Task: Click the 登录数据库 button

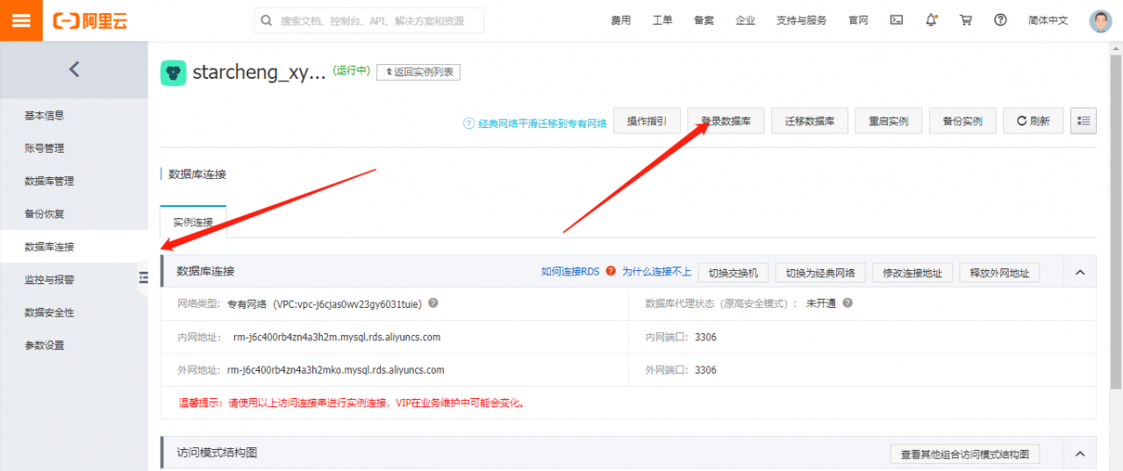Action: [726, 121]
